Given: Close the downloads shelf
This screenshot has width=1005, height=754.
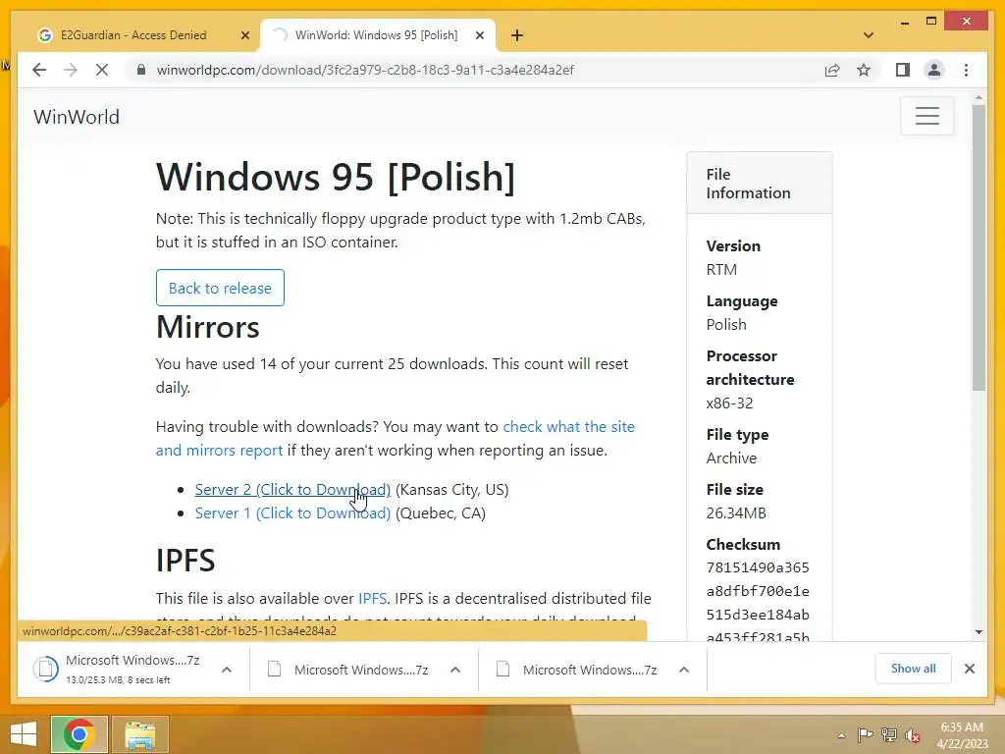Looking at the screenshot, I should click(969, 669).
